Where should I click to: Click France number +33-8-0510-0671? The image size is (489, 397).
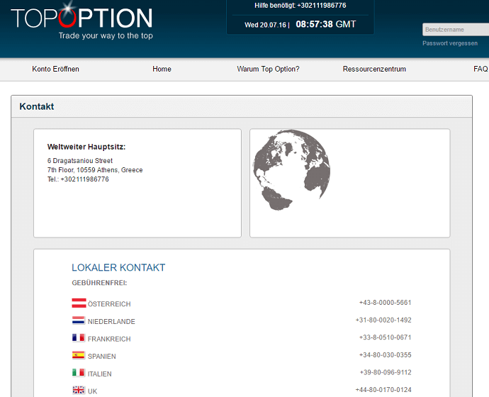point(386,337)
